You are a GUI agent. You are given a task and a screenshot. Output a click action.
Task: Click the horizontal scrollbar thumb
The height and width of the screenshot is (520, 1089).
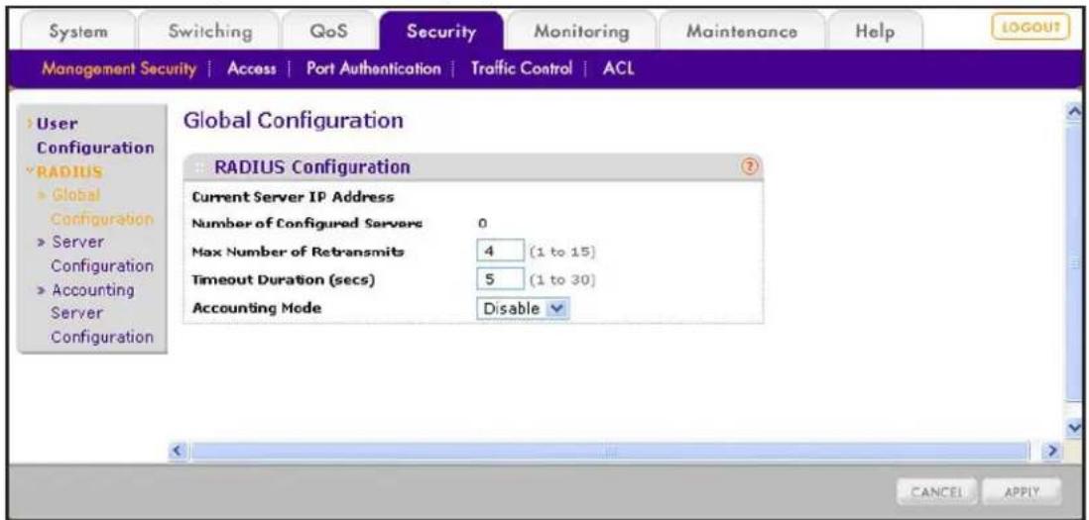[610, 452]
